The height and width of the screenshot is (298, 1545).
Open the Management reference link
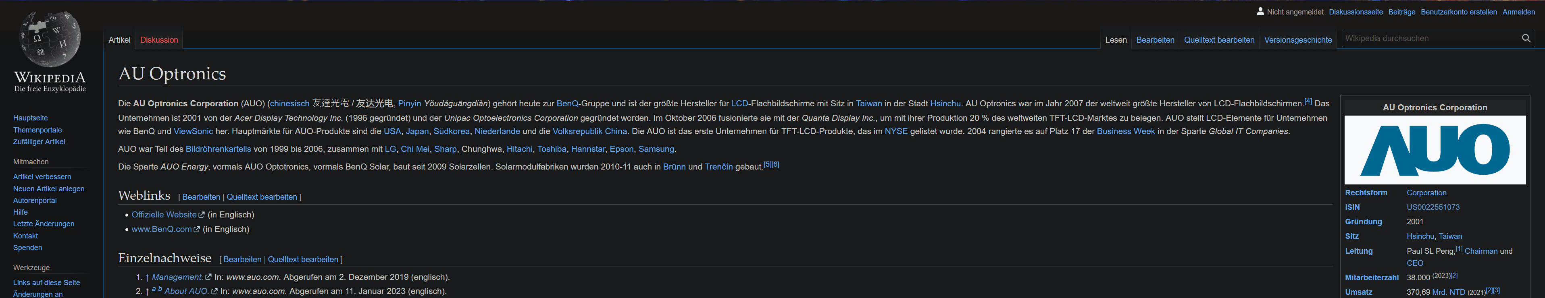tap(181, 277)
